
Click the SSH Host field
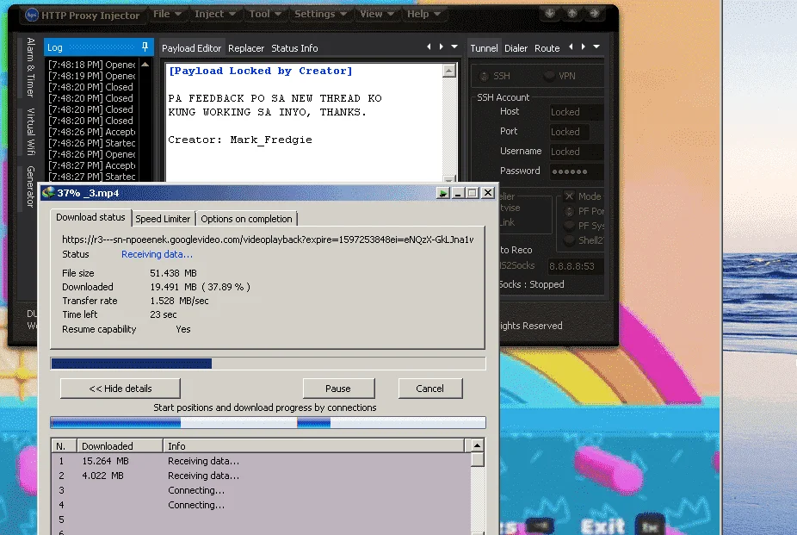(x=576, y=112)
